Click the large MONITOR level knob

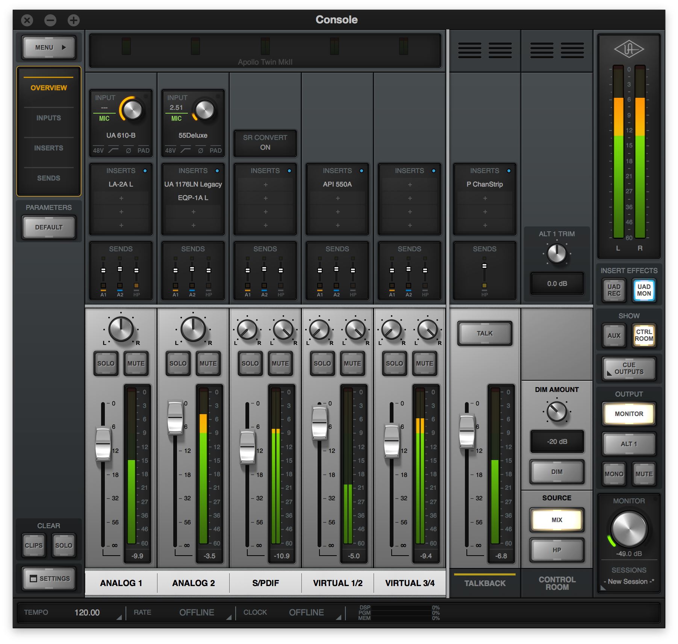(x=629, y=529)
